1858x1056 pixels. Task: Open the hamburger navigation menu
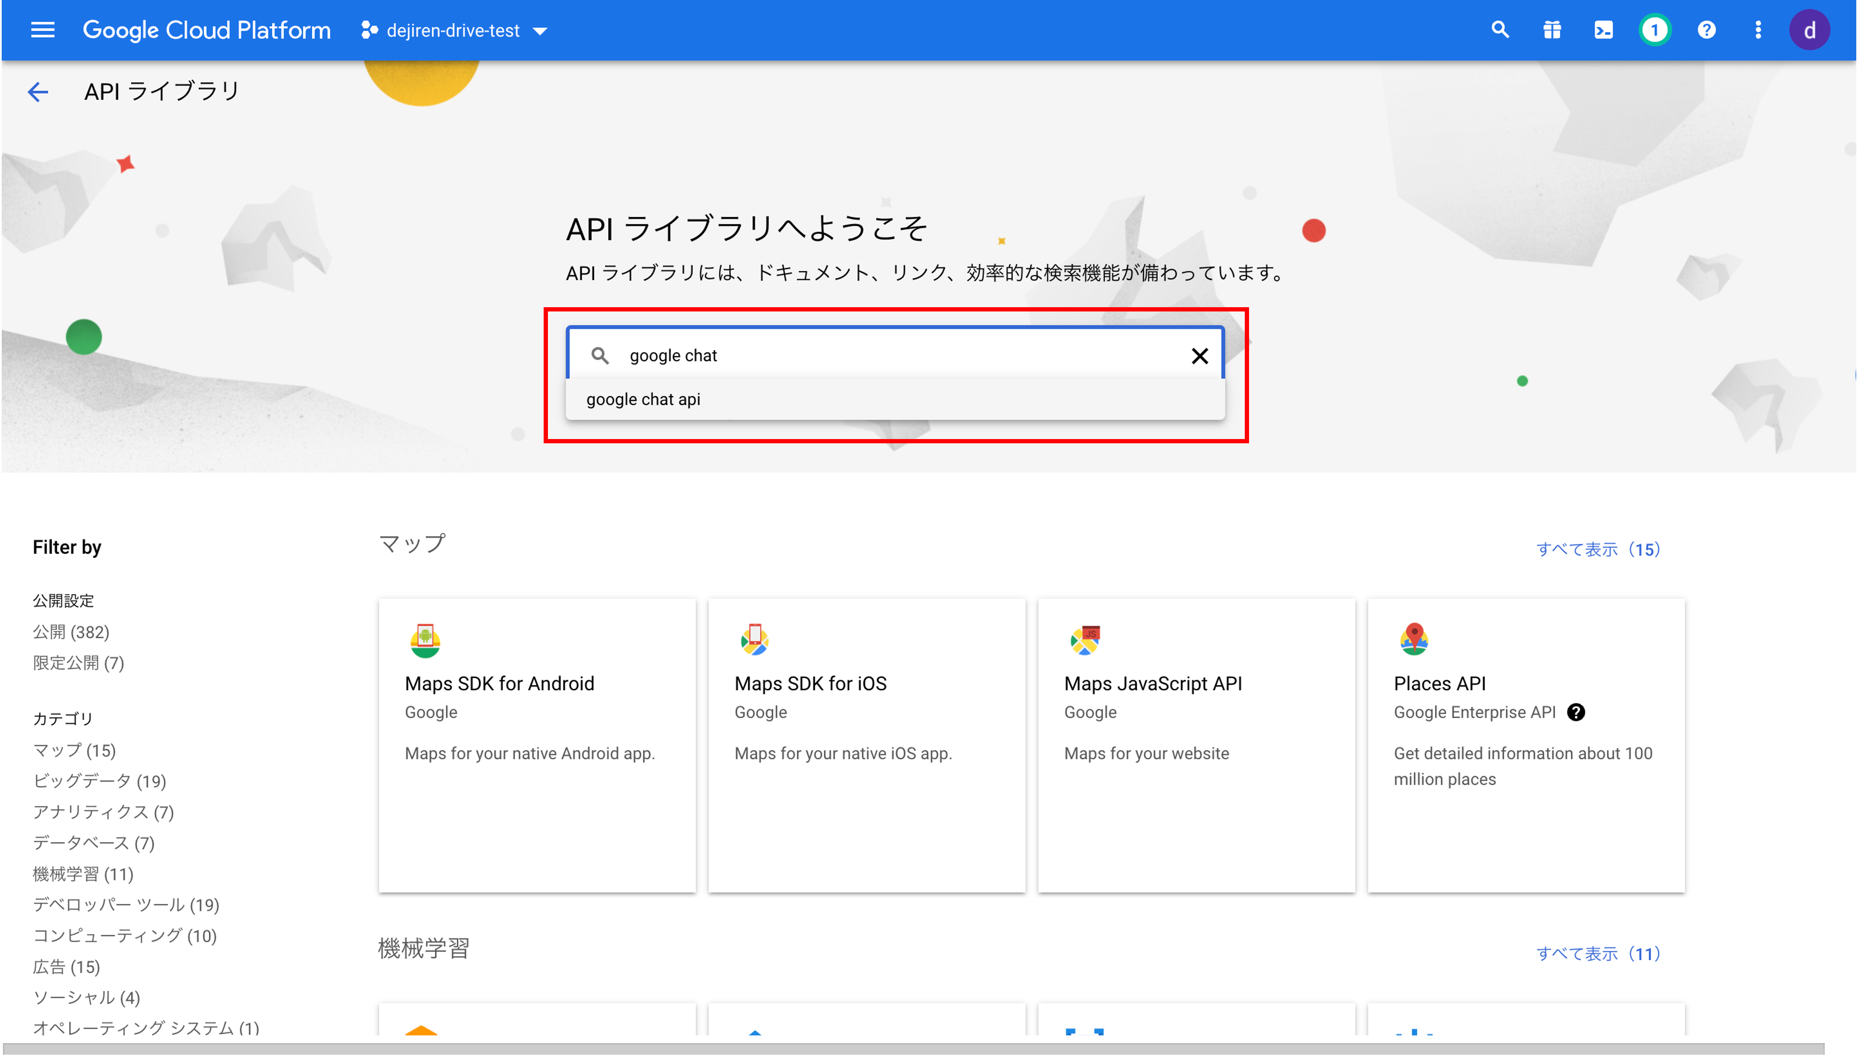coord(43,30)
